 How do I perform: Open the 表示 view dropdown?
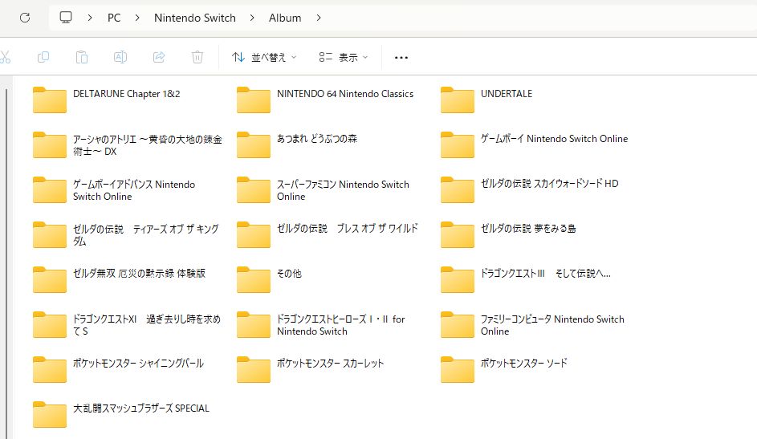(x=344, y=58)
